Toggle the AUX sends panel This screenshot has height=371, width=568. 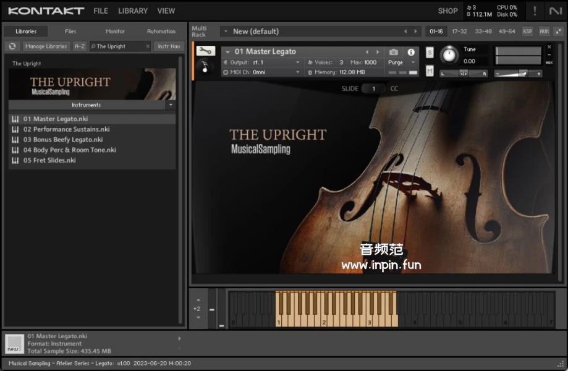pyautogui.click(x=544, y=32)
